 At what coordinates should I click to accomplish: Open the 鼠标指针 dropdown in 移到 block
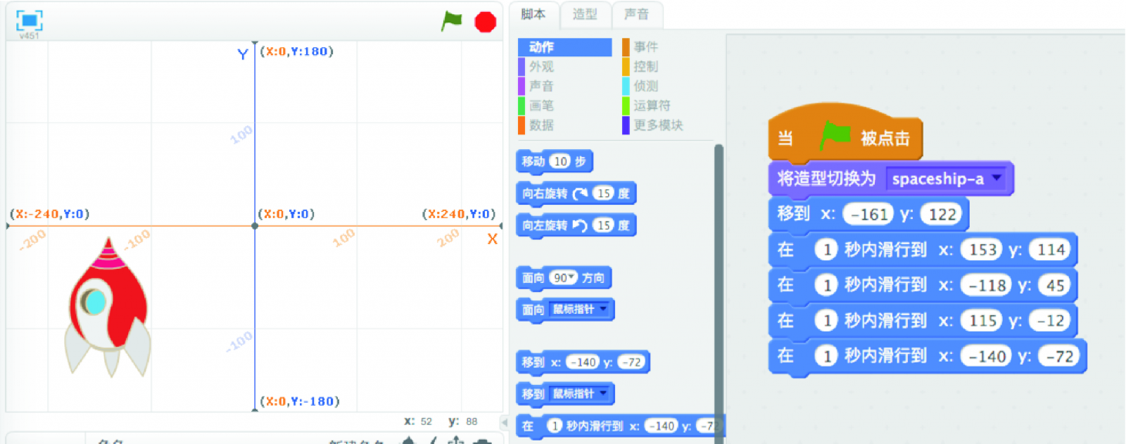(603, 393)
